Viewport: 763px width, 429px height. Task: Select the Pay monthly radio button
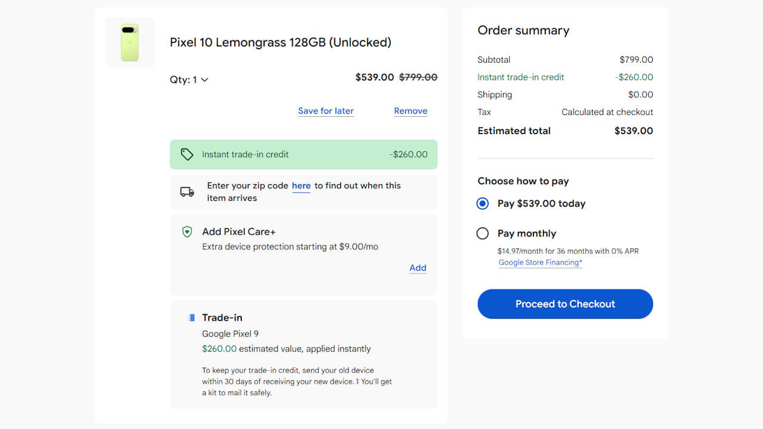click(483, 234)
